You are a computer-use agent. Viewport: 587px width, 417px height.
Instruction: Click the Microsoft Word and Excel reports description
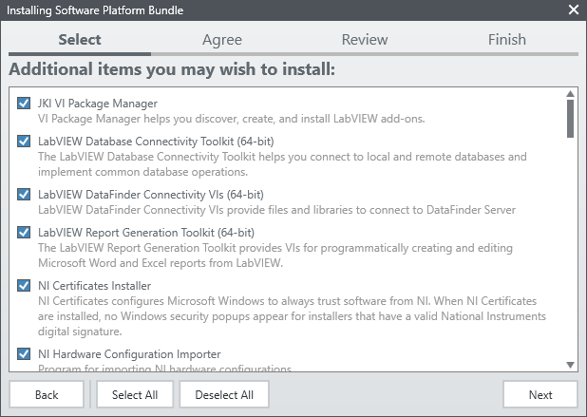point(275,256)
